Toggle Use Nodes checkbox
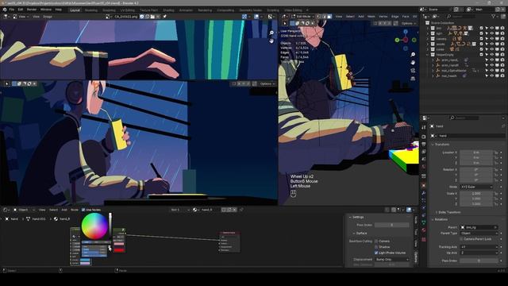 (x=83, y=210)
